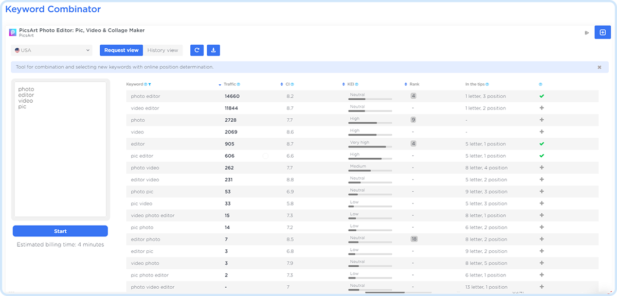Toggle the checkmark for pic editor

coord(541,156)
